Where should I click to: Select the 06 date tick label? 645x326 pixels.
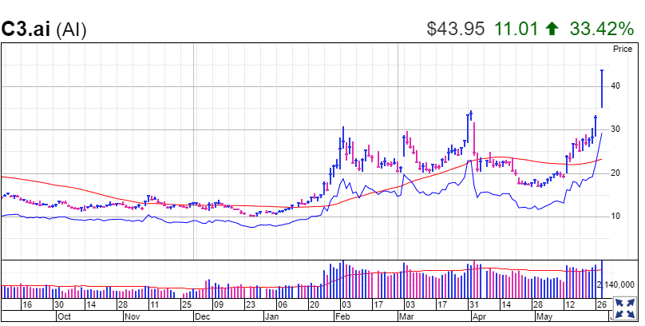pyautogui.click(x=283, y=305)
